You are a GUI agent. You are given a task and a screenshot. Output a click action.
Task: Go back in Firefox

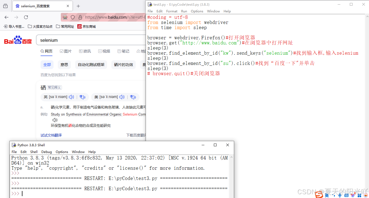click(x=6, y=17)
